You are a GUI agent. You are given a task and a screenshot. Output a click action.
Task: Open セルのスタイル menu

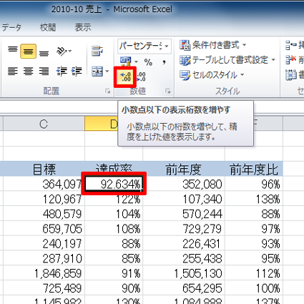pos(212,75)
